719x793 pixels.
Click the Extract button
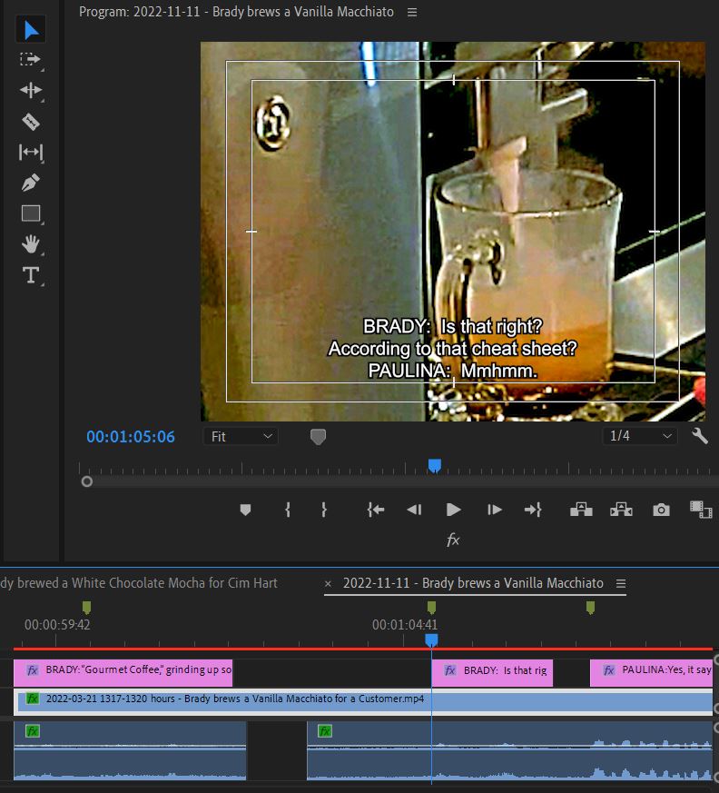[x=621, y=510]
